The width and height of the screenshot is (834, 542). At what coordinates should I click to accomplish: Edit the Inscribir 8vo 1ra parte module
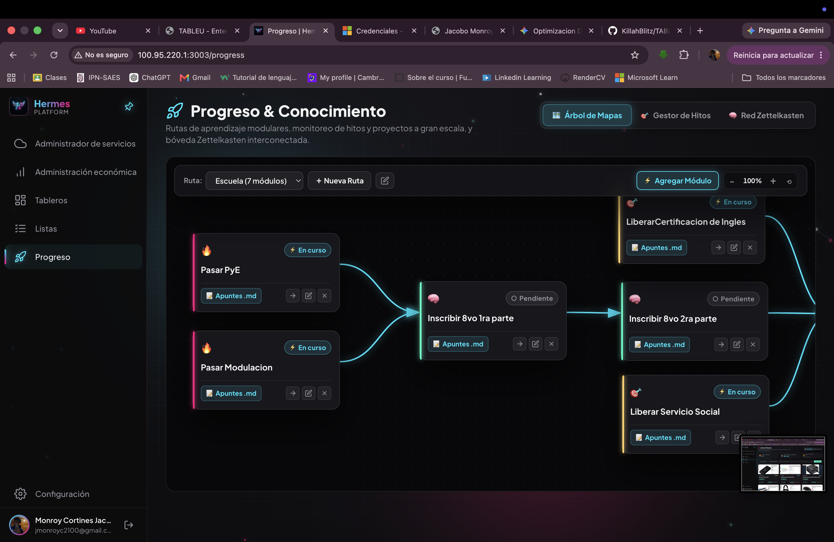pyautogui.click(x=535, y=344)
